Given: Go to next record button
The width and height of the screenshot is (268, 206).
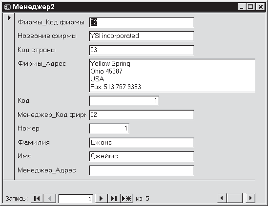Looking at the screenshot, I should [x=101, y=198].
